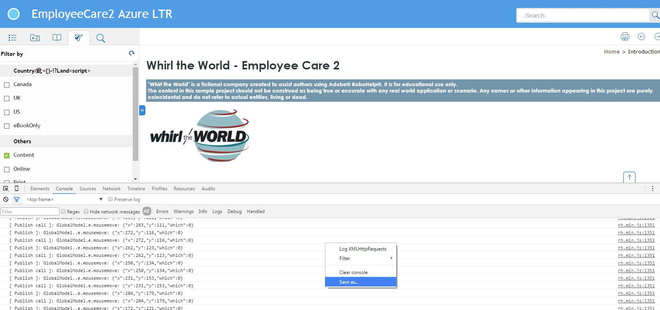Filter console by Info

coord(203,211)
